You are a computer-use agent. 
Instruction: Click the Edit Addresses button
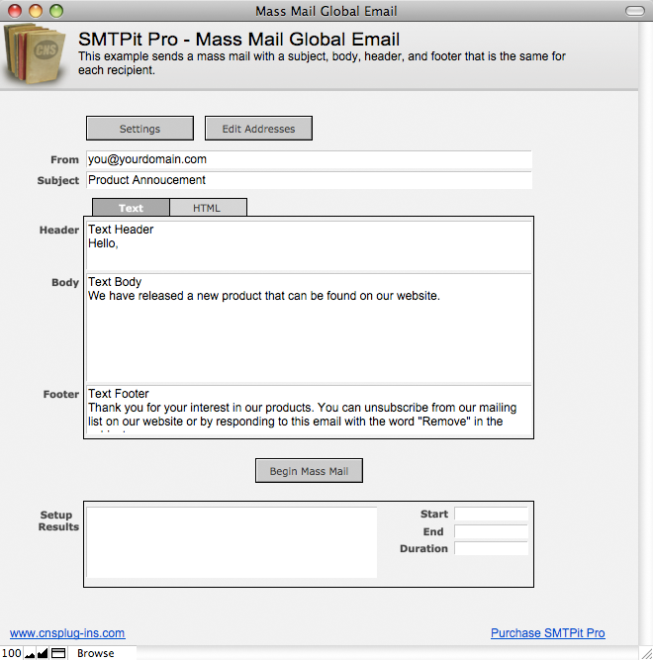[x=258, y=129]
